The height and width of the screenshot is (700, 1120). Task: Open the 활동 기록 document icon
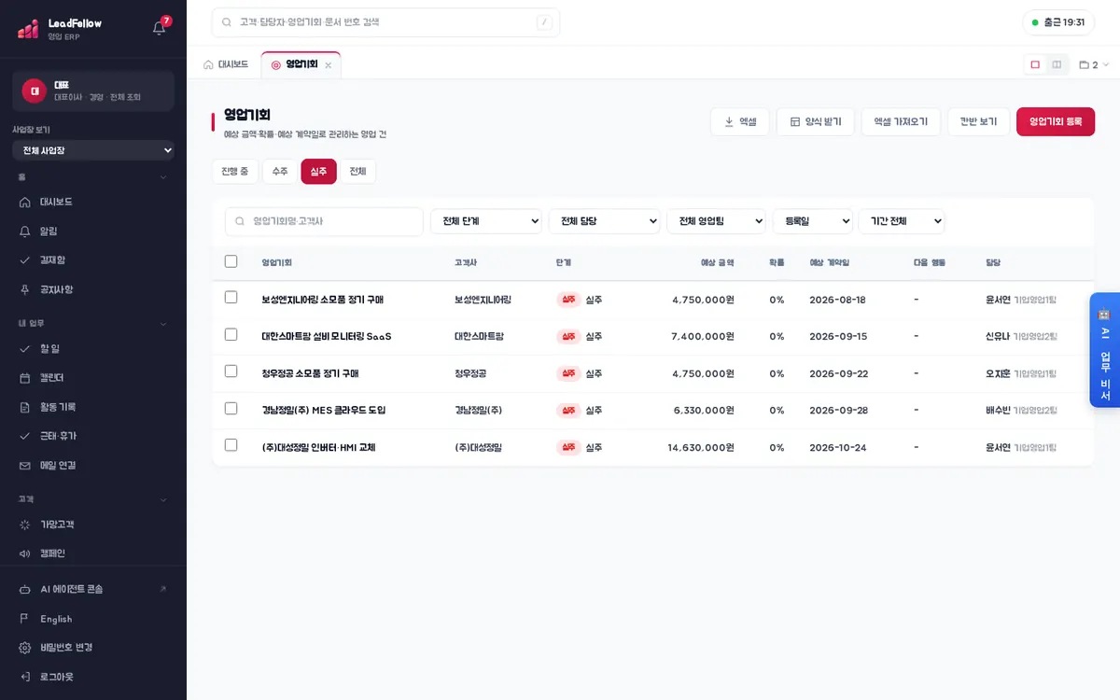coord(25,407)
